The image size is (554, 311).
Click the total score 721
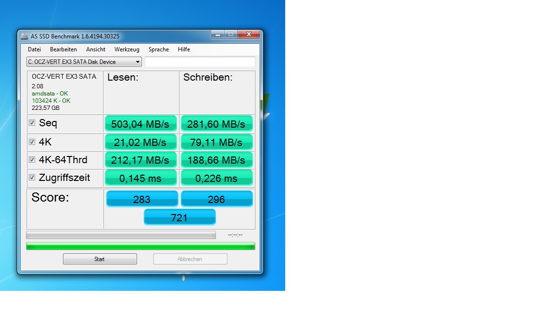(179, 217)
